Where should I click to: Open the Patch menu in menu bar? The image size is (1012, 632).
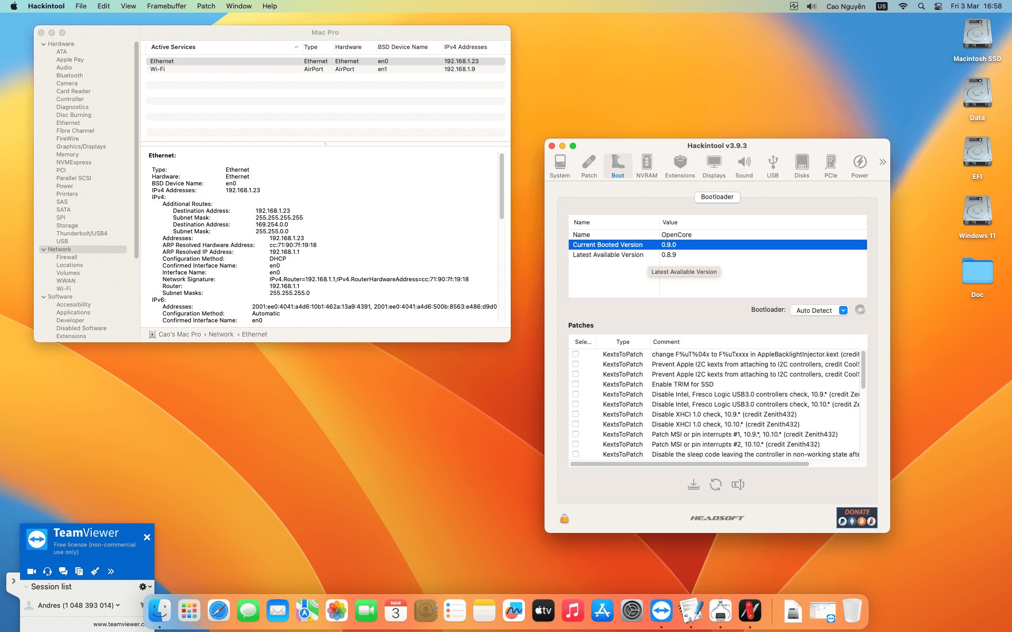pos(206,6)
